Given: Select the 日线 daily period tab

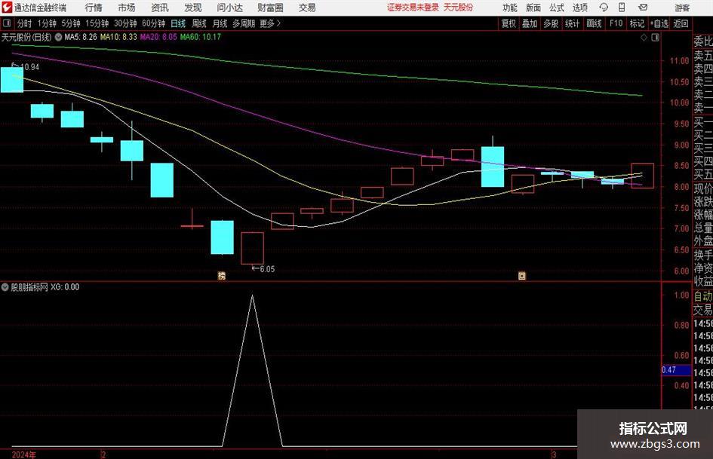Looking at the screenshot, I should pyautogui.click(x=178, y=23).
